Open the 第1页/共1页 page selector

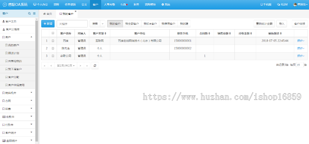66,66
